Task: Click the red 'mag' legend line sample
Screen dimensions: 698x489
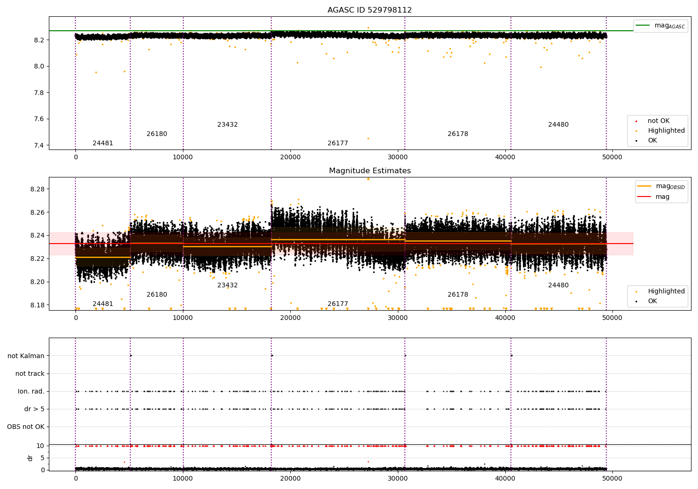Action: coord(644,197)
